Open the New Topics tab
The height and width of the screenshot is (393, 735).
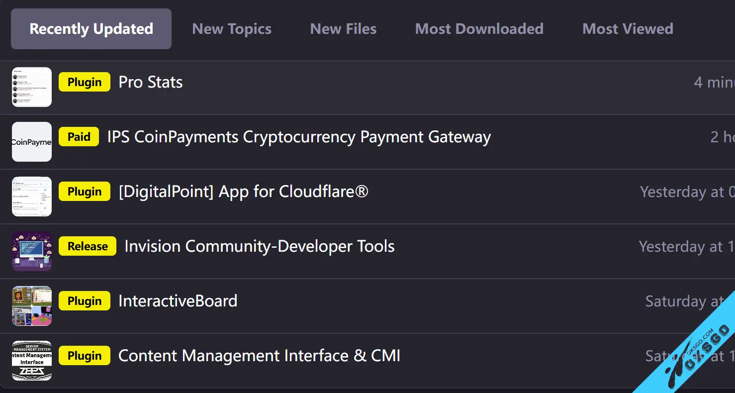[232, 29]
